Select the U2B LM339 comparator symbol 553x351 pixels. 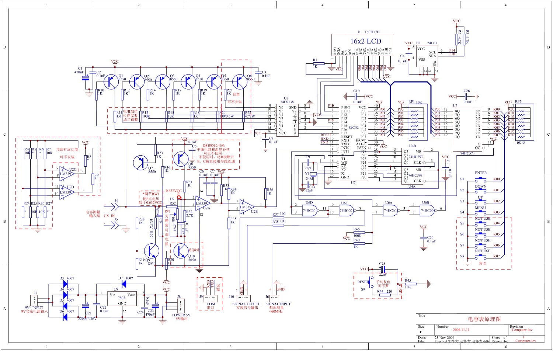coord(246,207)
